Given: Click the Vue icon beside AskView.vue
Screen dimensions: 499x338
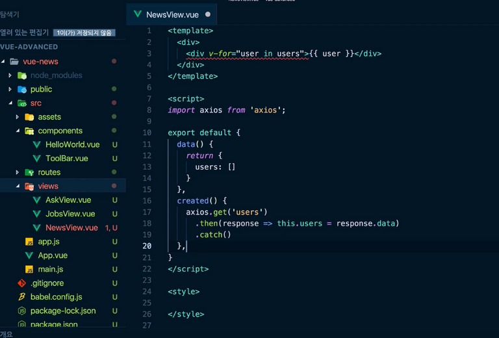Looking at the screenshot, I should point(37,200).
